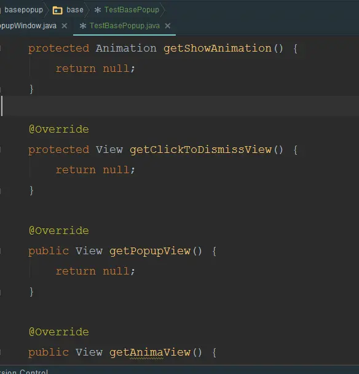Collapse the getClickToDismissView method fold marker

(x=1, y=150)
